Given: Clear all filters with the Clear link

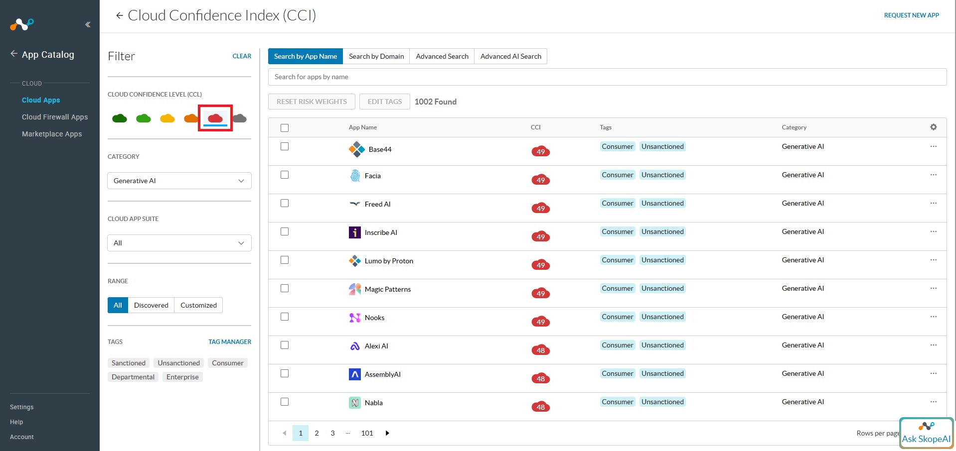Looking at the screenshot, I should click(242, 56).
